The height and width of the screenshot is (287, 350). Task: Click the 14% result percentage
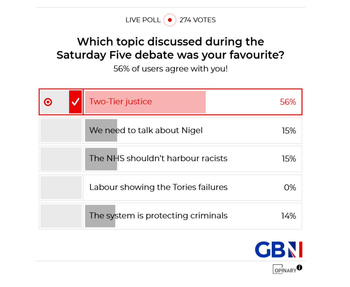click(289, 216)
